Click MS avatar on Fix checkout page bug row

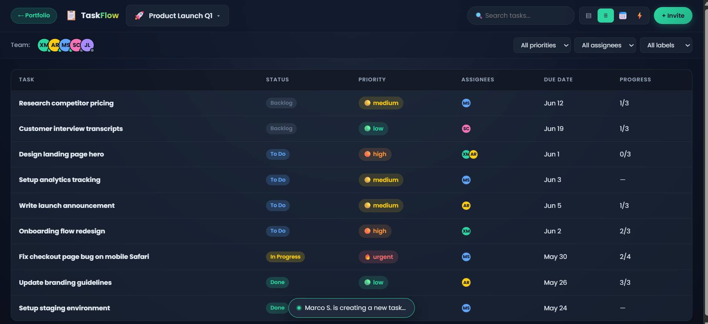tap(466, 257)
